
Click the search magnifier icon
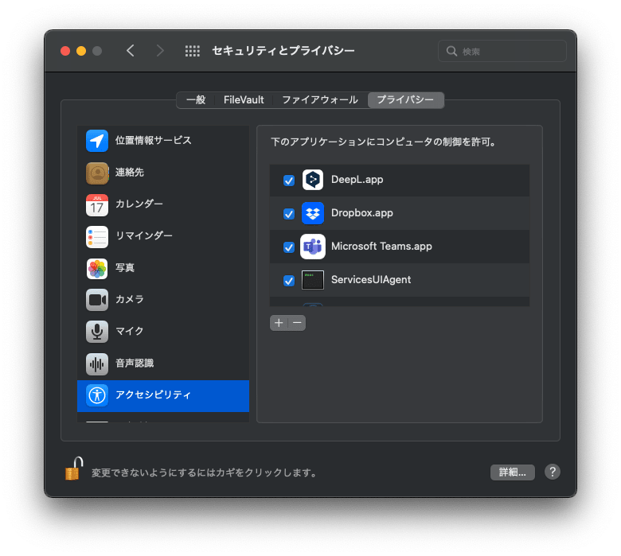click(451, 51)
